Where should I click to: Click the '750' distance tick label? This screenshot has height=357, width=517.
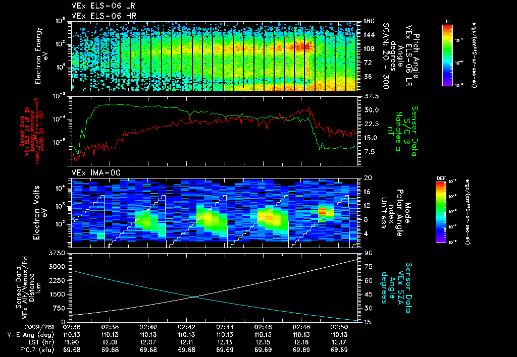pyautogui.click(x=59, y=308)
